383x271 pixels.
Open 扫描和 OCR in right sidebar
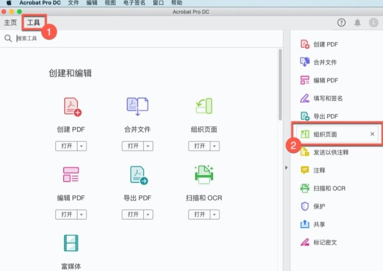click(x=323, y=188)
